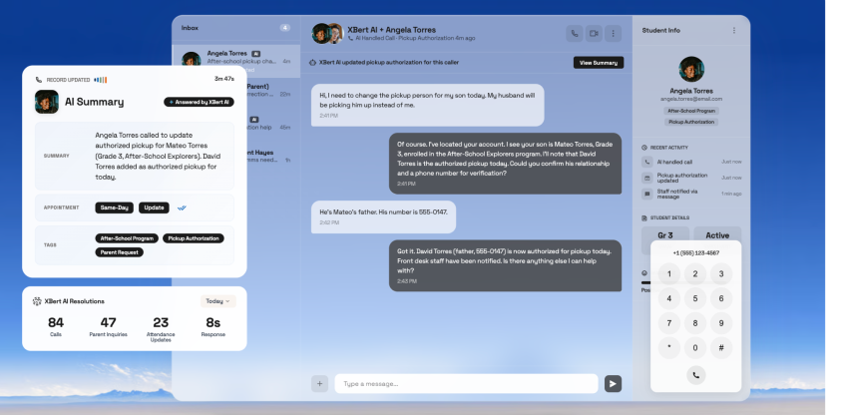Select the After-School Program tag in AI Summary
This screenshot has height=415, width=848.
pos(127,238)
